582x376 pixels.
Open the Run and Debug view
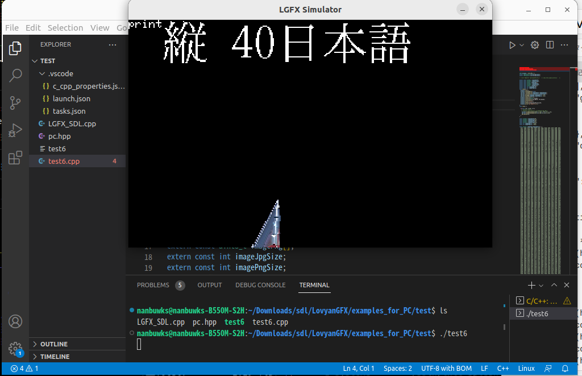pyautogui.click(x=15, y=130)
